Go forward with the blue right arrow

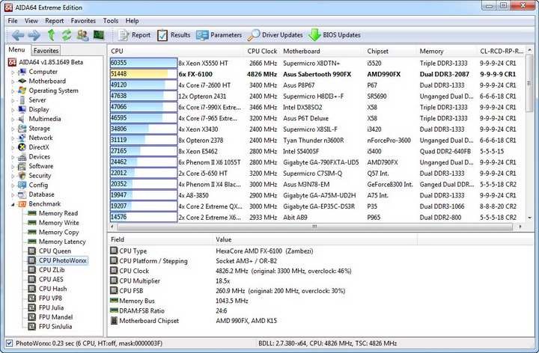click(x=34, y=35)
